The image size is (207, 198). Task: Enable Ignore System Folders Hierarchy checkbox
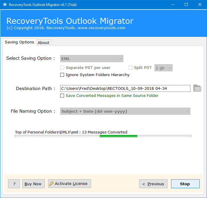click(x=62, y=75)
